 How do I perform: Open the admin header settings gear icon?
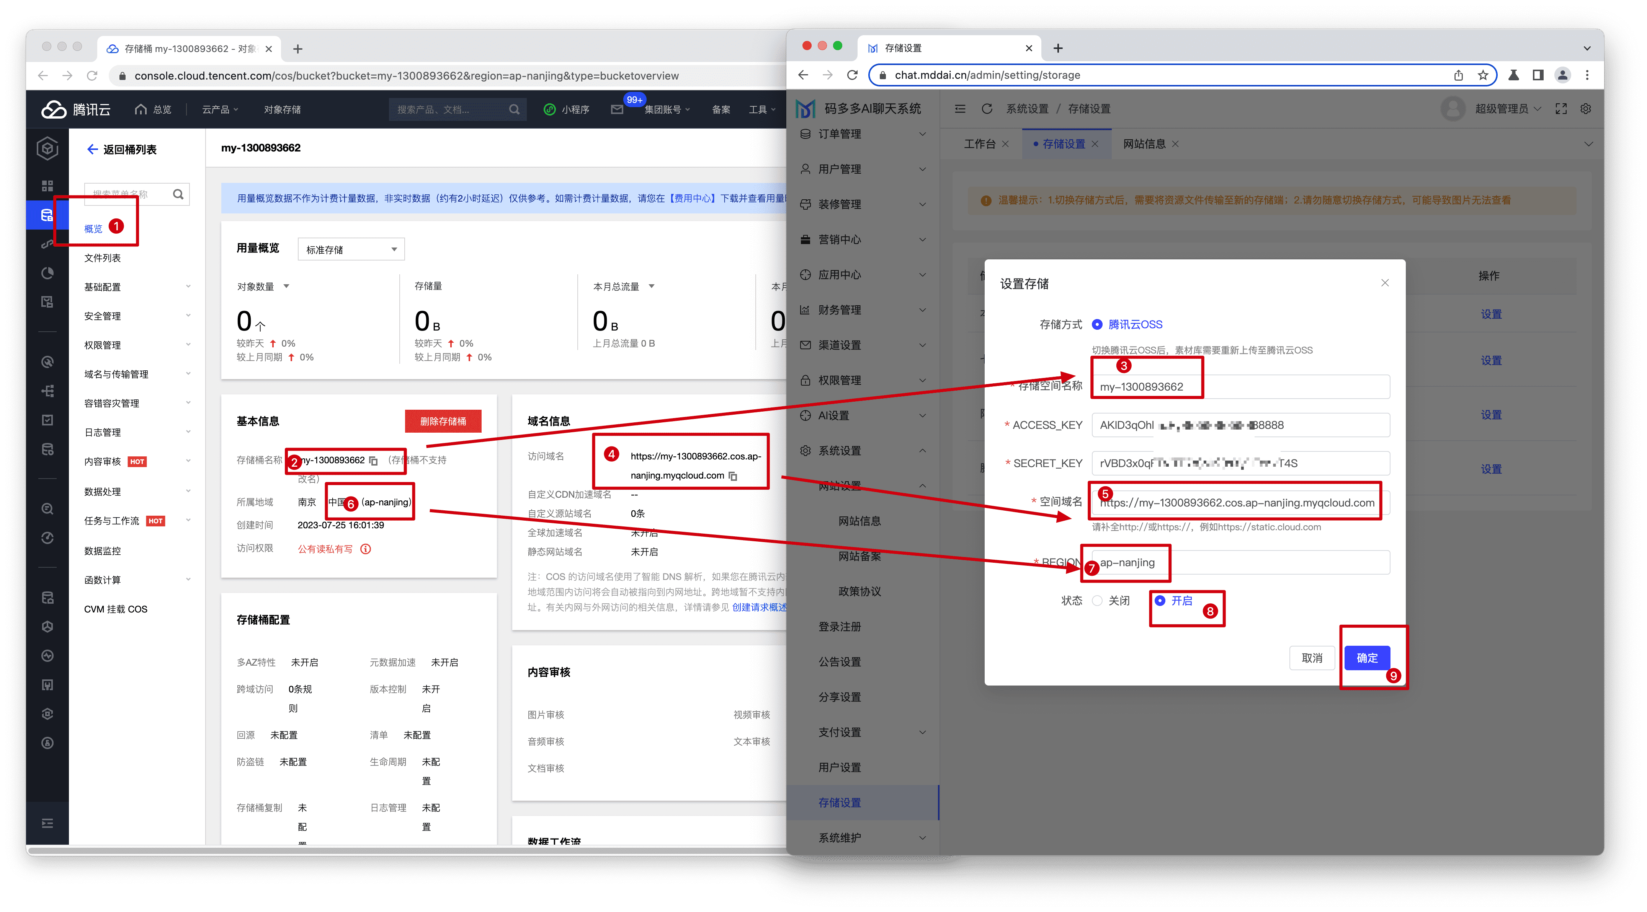(x=1586, y=109)
